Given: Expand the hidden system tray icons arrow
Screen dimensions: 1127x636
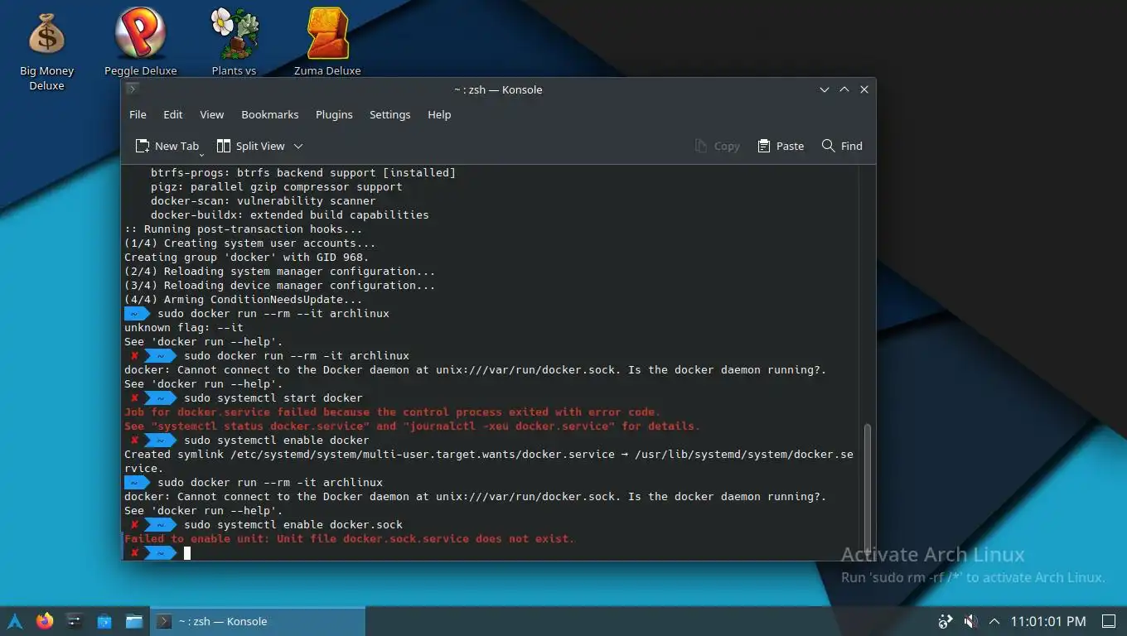Looking at the screenshot, I should point(994,621).
